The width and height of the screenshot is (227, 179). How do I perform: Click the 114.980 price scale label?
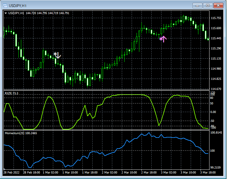point(216,69)
